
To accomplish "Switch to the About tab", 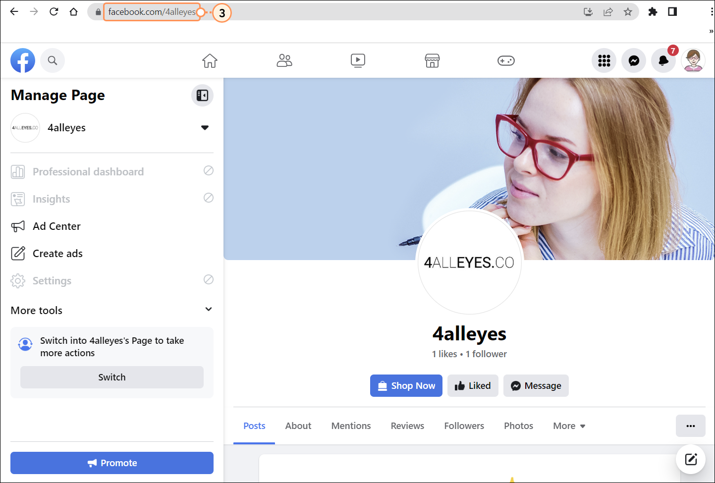I will pyautogui.click(x=298, y=426).
